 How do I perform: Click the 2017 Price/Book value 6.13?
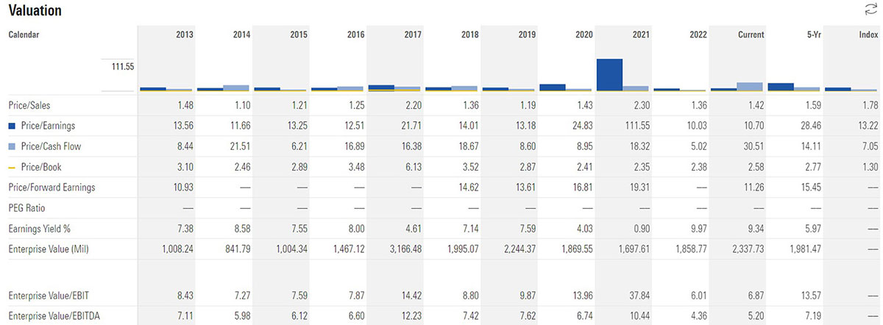coord(413,167)
